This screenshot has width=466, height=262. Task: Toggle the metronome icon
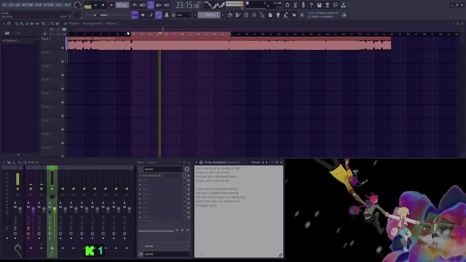(x=135, y=5)
